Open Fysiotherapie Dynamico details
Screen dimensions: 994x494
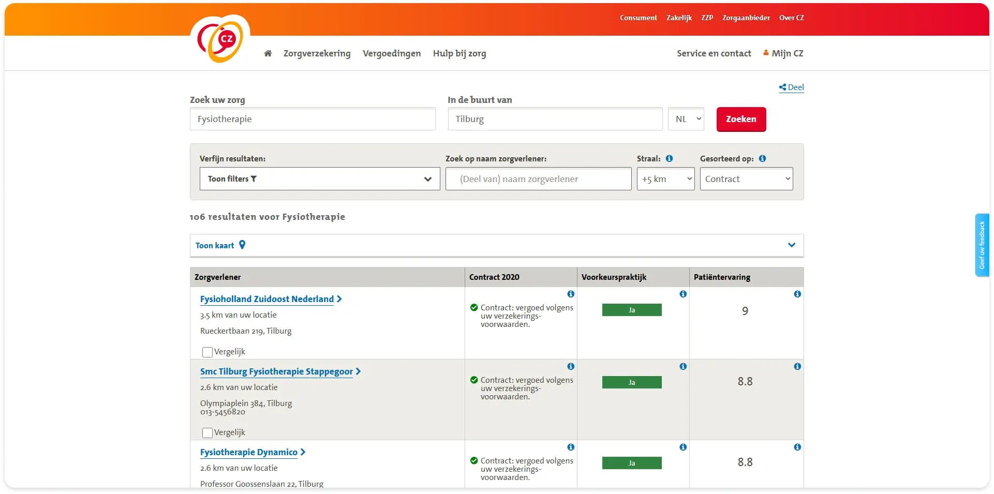tap(249, 452)
